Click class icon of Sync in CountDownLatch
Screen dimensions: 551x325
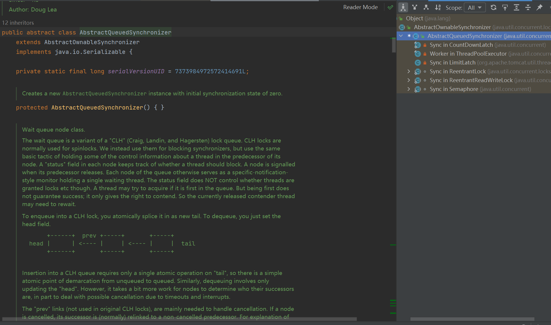point(418,45)
